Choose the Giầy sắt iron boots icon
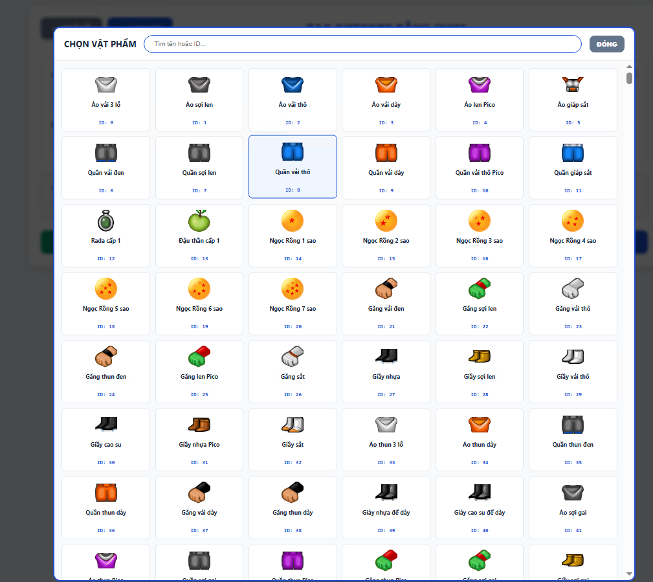This screenshot has height=582, width=653. click(293, 425)
